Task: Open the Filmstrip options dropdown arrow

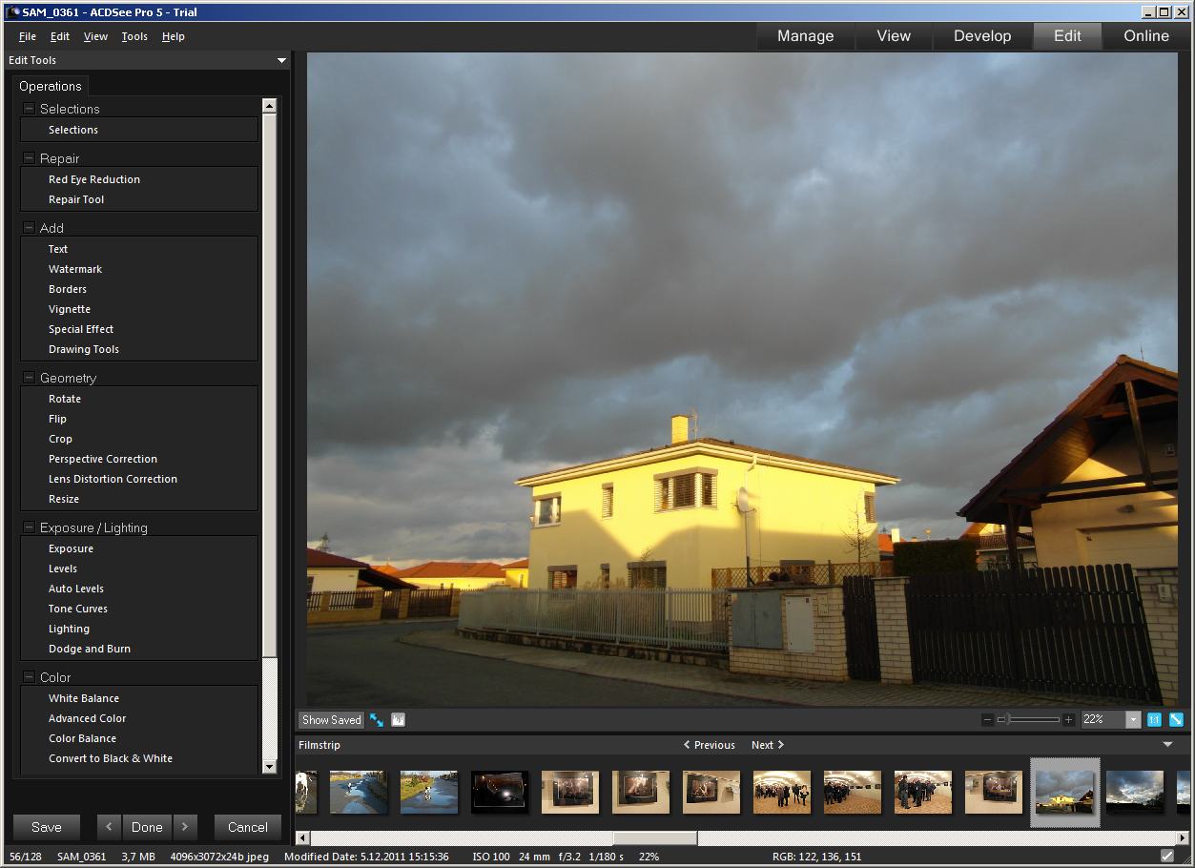Action: click(1168, 745)
